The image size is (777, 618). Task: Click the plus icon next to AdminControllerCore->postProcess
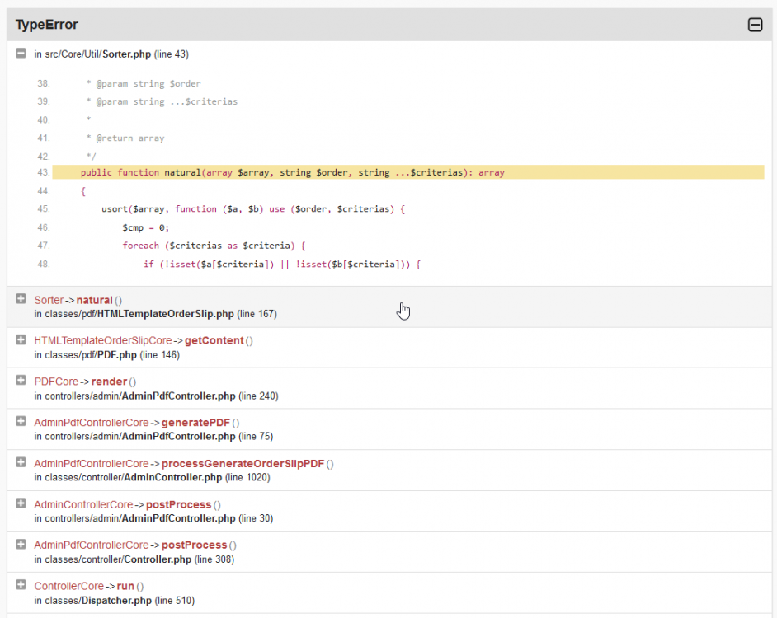[x=21, y=504]
